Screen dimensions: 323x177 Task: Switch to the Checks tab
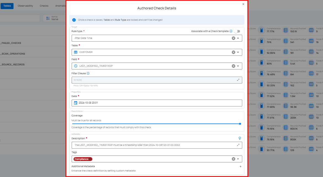click(x=44, y=6)
